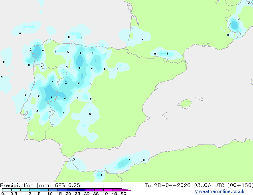Click the legend label "0.1"
This screenshot has width=253, height=195.
[x=4, y=193]
